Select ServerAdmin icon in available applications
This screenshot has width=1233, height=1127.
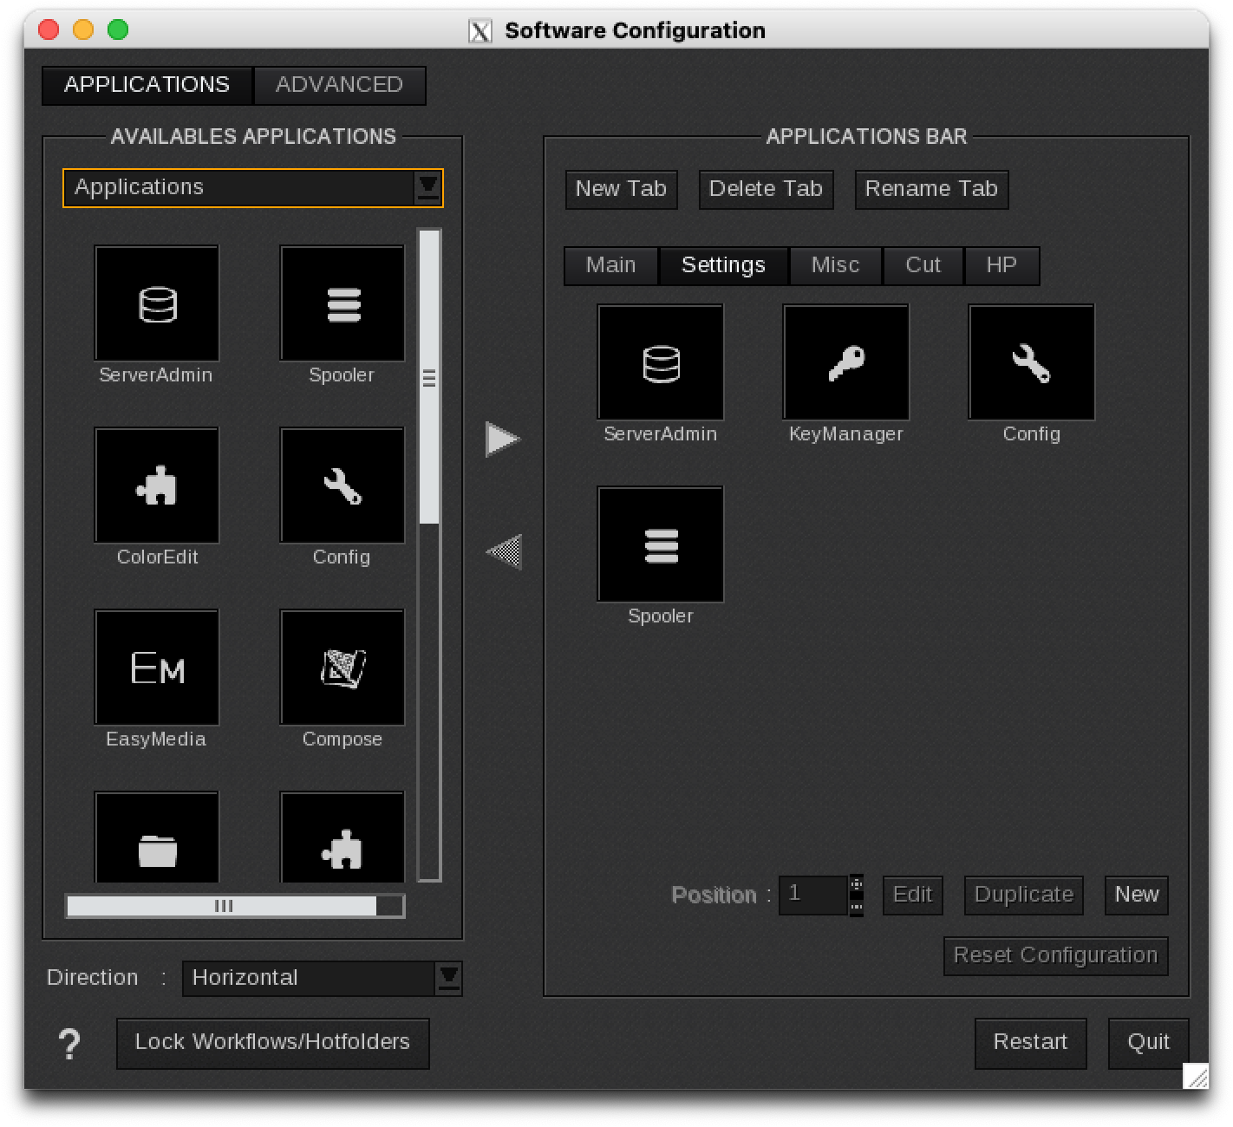point(157,303)
